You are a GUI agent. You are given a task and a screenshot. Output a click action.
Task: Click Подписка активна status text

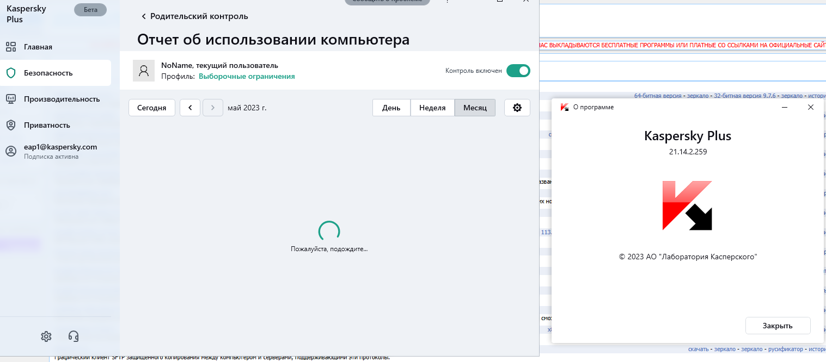click(51, 157)
